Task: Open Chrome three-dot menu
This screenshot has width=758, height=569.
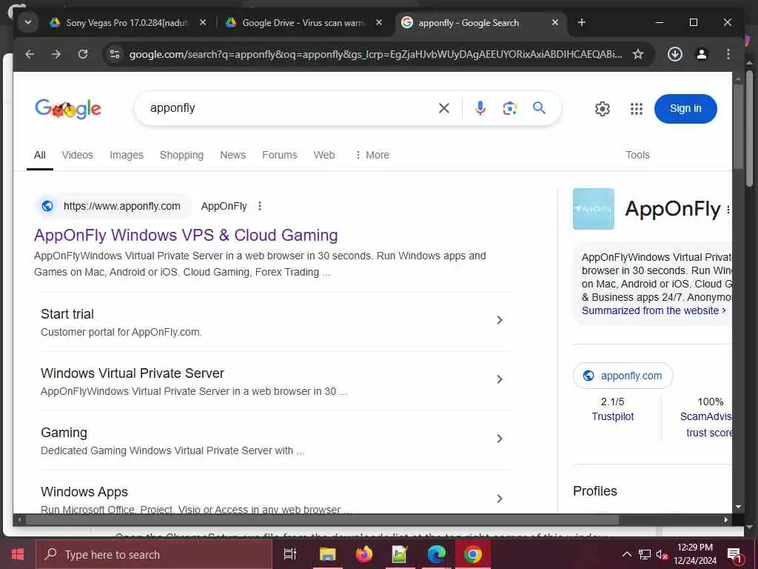Action: [x=728, y=54]
